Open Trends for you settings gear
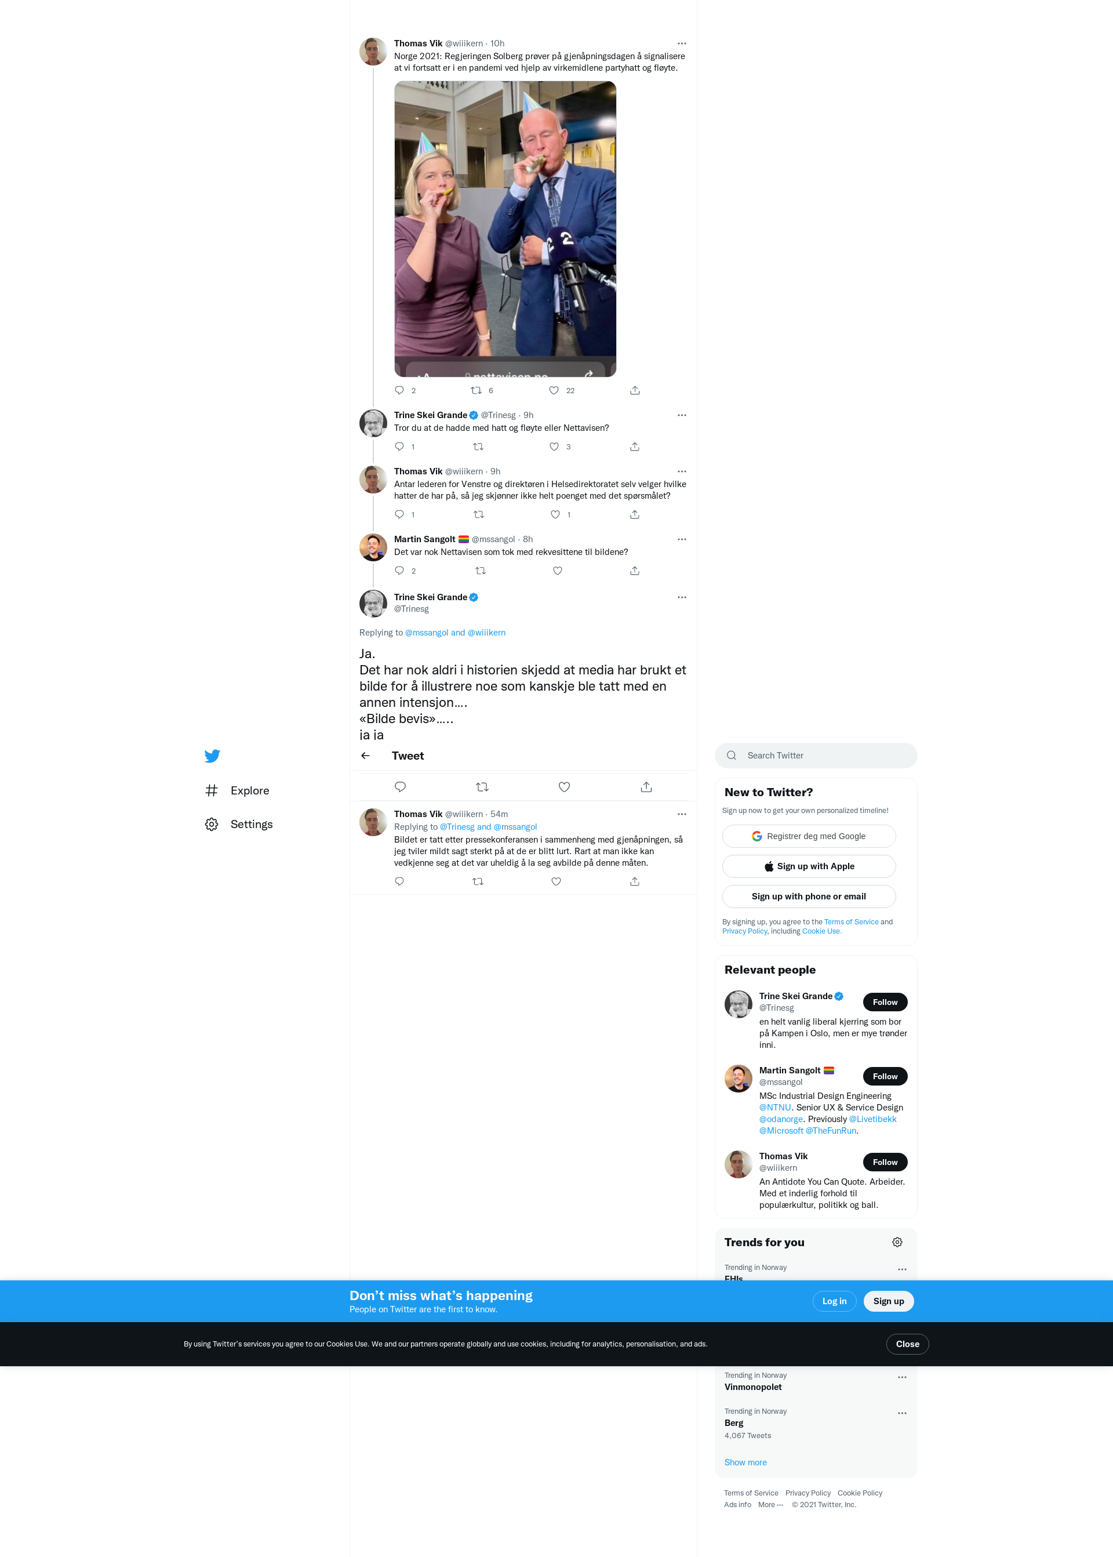The width and height of the screenshot is (1113, 1557). point(897,1242)
